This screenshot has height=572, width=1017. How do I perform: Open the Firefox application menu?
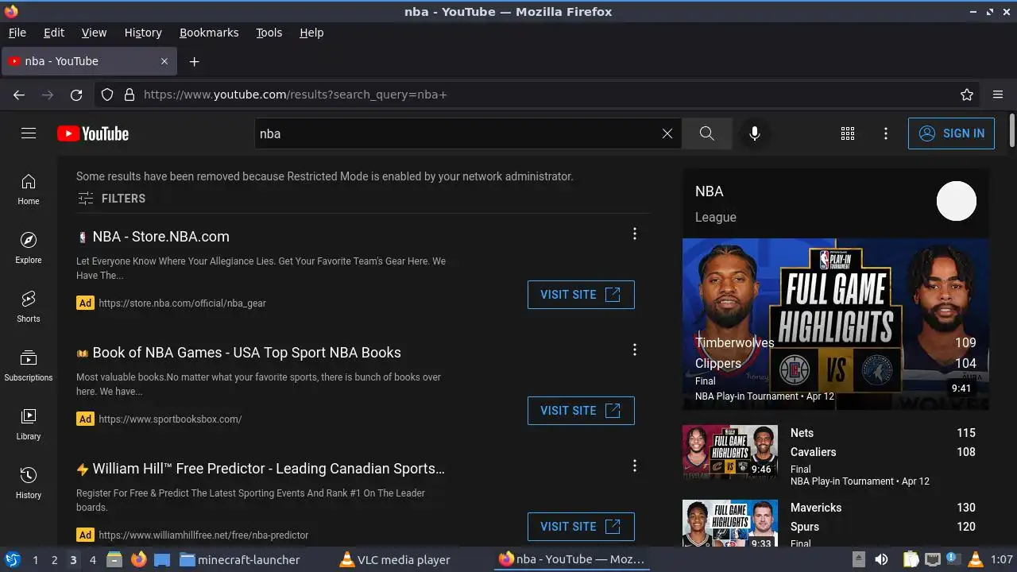click(998, 95)
